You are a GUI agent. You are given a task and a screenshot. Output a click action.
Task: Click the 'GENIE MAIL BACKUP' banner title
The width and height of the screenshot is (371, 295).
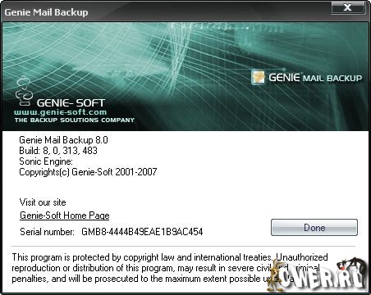click(315, 78)
